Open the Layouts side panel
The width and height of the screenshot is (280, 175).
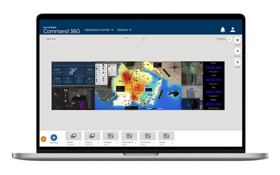pos(237,62)
